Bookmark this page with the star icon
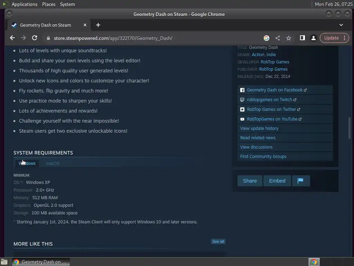 point(289,38)
